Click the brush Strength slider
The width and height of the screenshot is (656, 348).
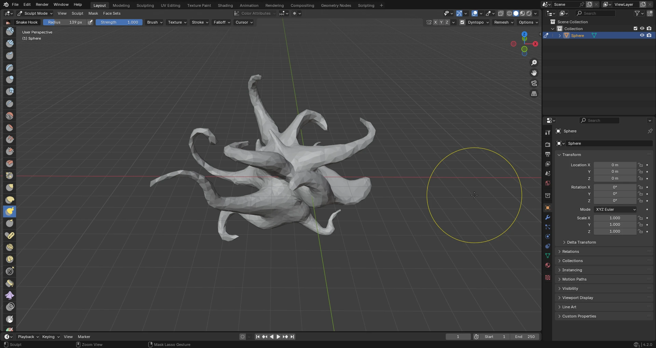tap(119, 22)
